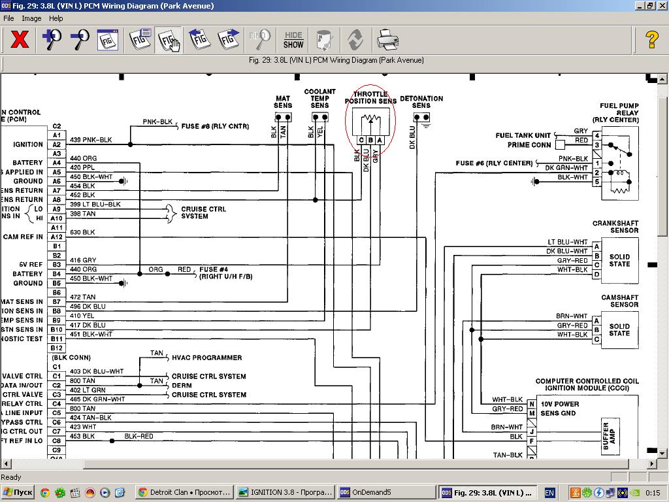Screen dimensions: 669x502
Task: Open the Image menu
Action: tap(31, 18)
